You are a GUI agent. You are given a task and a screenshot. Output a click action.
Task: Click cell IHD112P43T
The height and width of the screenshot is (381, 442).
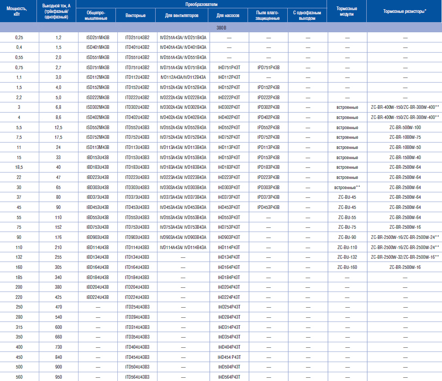tap(229, 77)
